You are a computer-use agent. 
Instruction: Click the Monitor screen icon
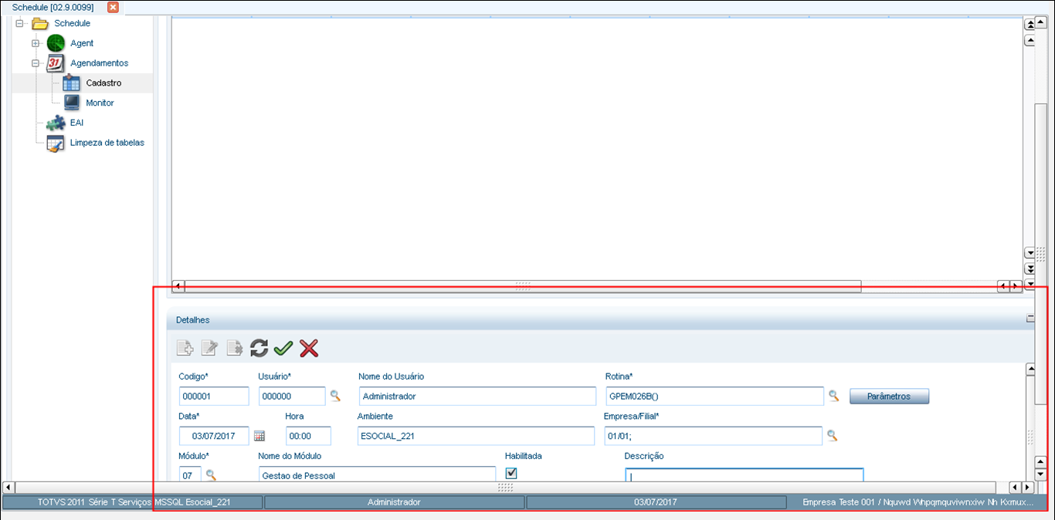pyautogui.click(x=72, y=103)
